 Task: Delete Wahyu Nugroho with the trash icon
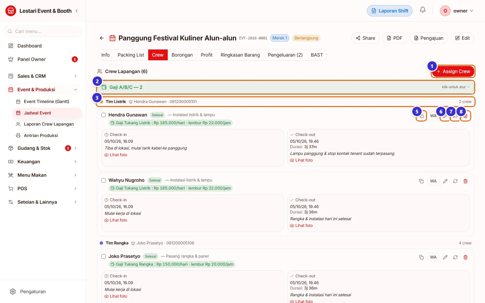pos(465,181)
